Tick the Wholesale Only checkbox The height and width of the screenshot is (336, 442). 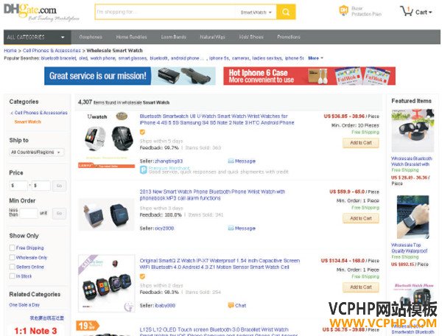12,257
